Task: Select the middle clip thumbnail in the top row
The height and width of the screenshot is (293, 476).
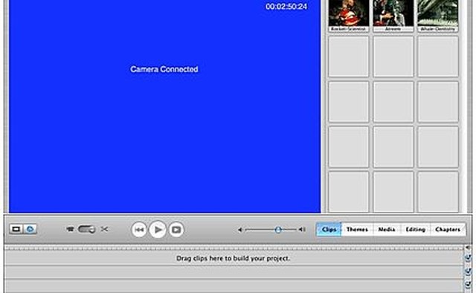Action: [393, 15]
